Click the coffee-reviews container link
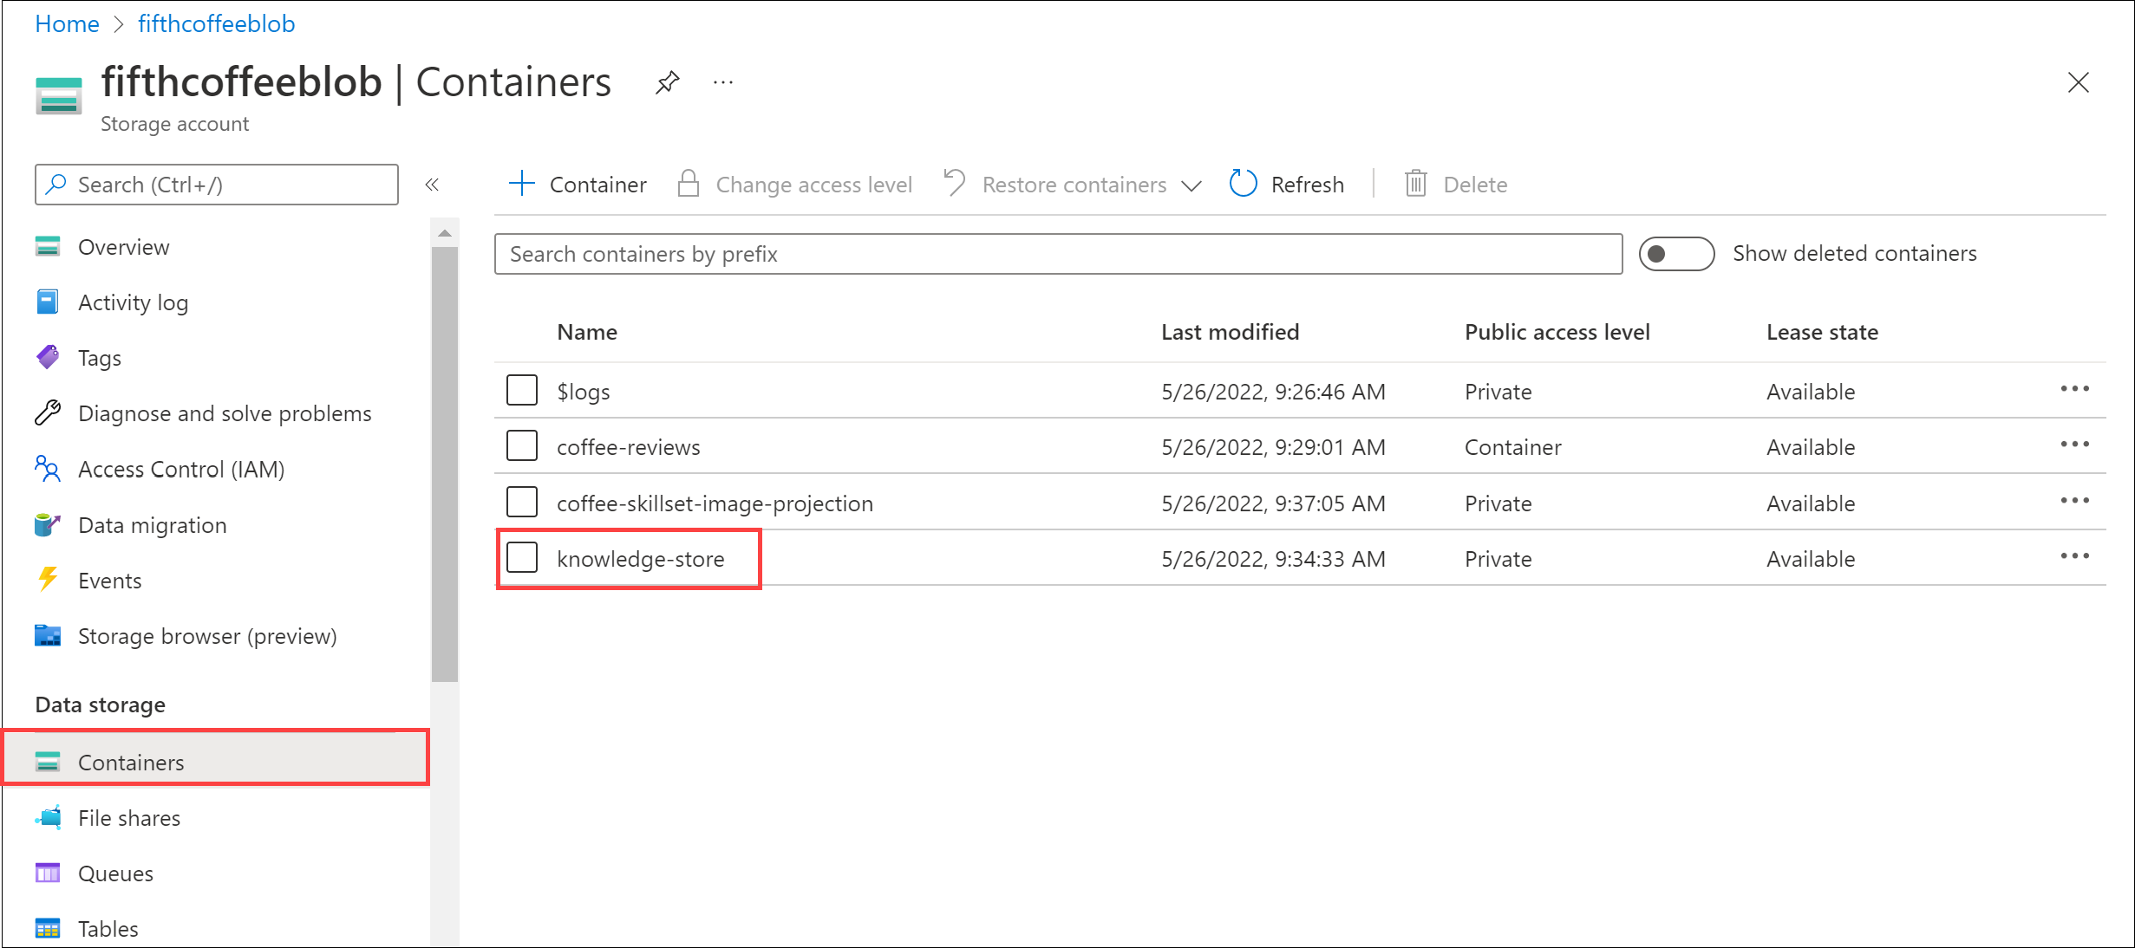 pyautogui.click(x=629, y=446)
